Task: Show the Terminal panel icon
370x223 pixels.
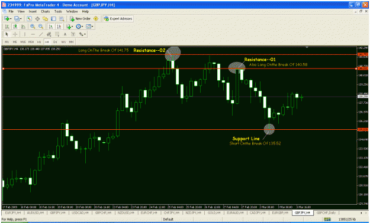Action: point(53,19)
